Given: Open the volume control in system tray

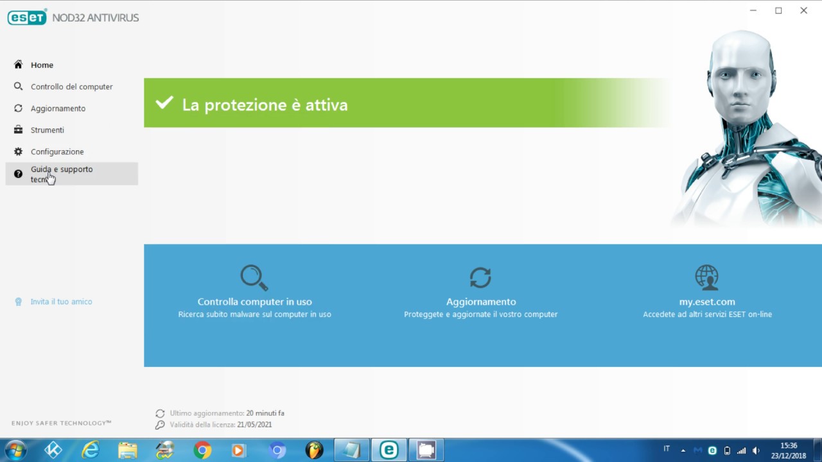Looking at the screenshot, I should point(756,450).
